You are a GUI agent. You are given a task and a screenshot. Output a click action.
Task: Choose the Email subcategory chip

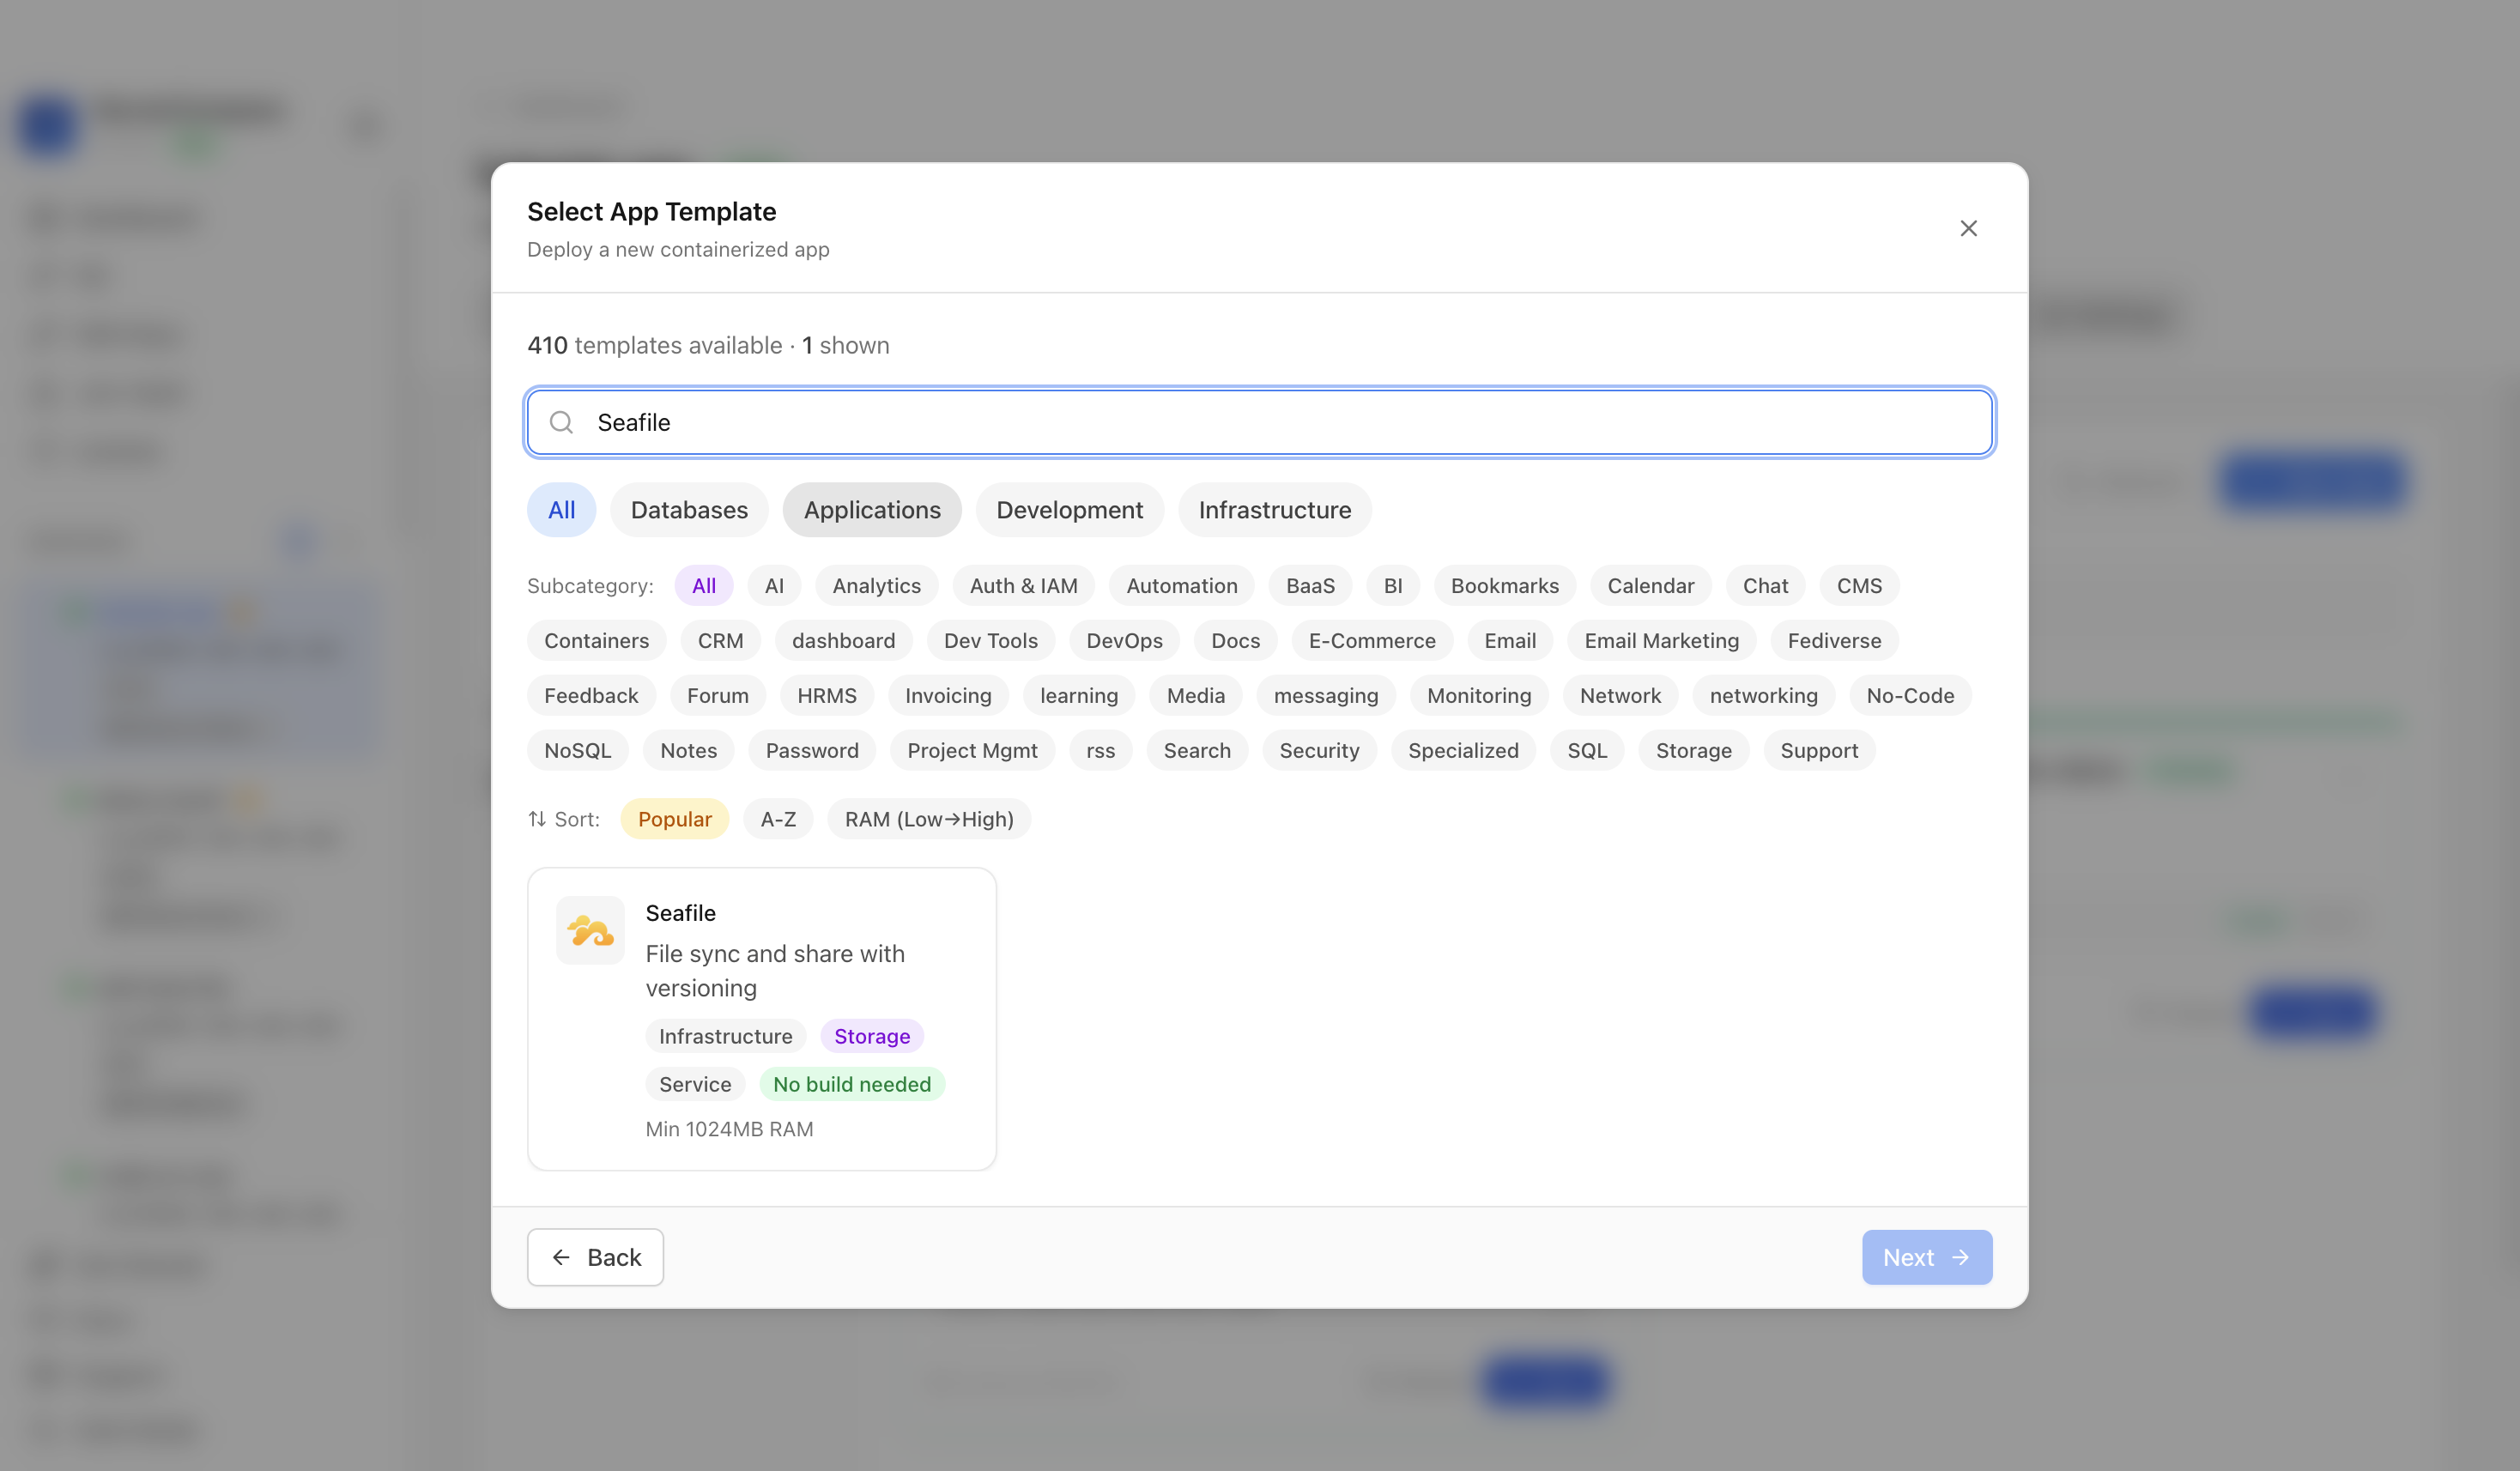click(x=1510, y=641)
